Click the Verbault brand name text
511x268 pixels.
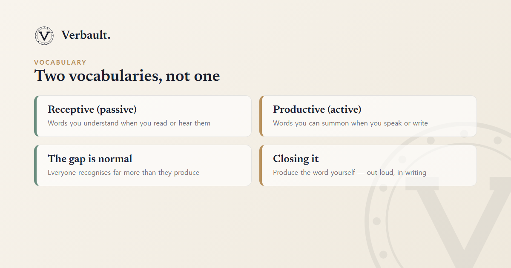coord(86,35)
